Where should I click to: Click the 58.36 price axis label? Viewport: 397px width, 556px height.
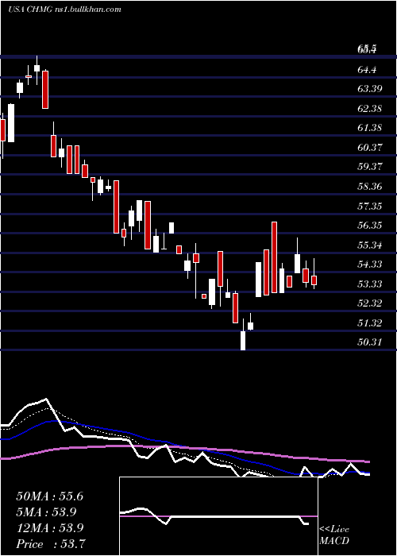[370, 186]
